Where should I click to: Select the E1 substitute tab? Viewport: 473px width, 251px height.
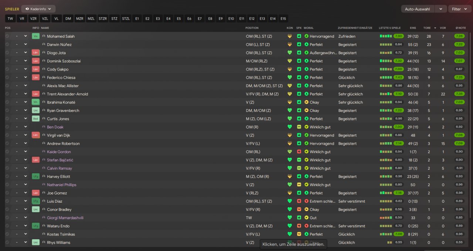(137, 18)
